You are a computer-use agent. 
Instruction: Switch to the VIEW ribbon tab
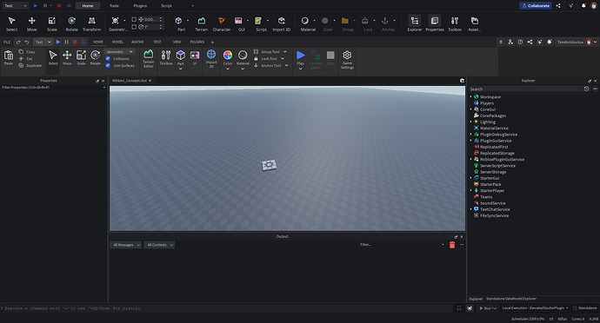coord(177,42)
